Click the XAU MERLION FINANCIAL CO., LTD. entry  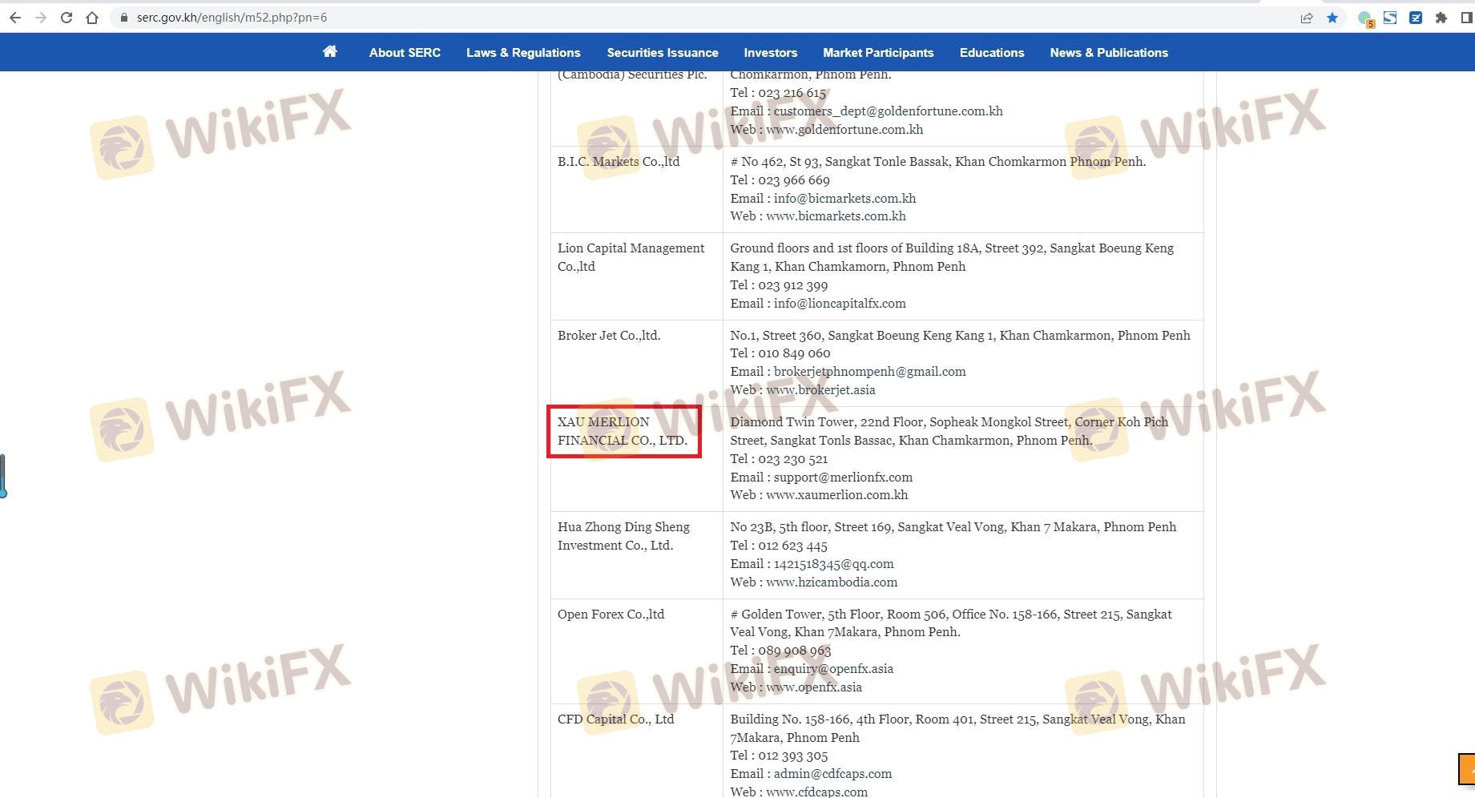[x=623, y=431]
